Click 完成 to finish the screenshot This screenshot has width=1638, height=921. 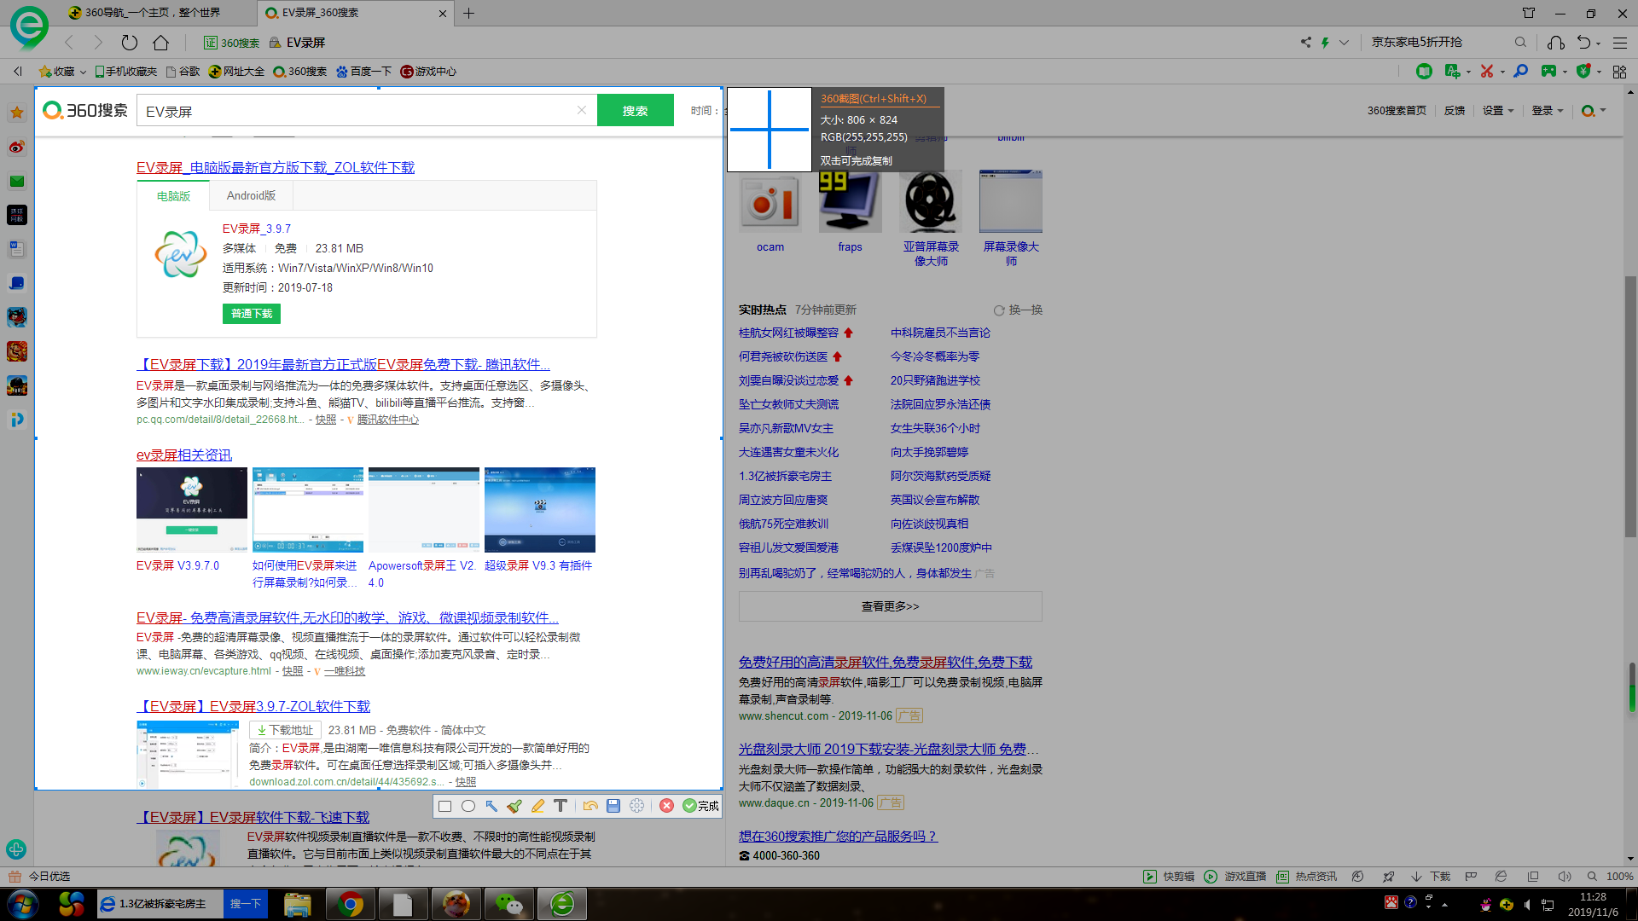click(x=701, y=806)
